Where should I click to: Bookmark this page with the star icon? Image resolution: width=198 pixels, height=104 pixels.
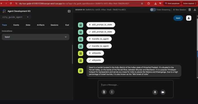tap(142, 3)
